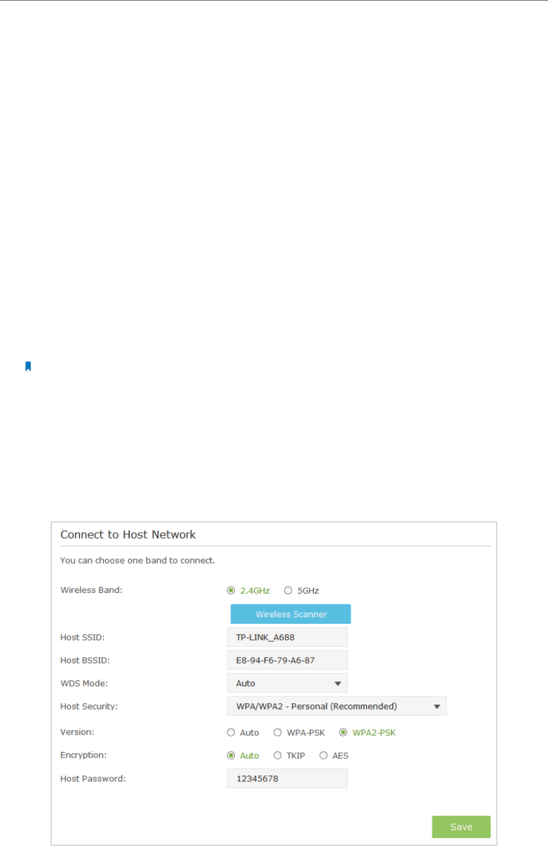Image resolution: width=548 pixels, height=846 pixels.
Task: Click the 'Version:' label
Action: [x=77, y=732]
